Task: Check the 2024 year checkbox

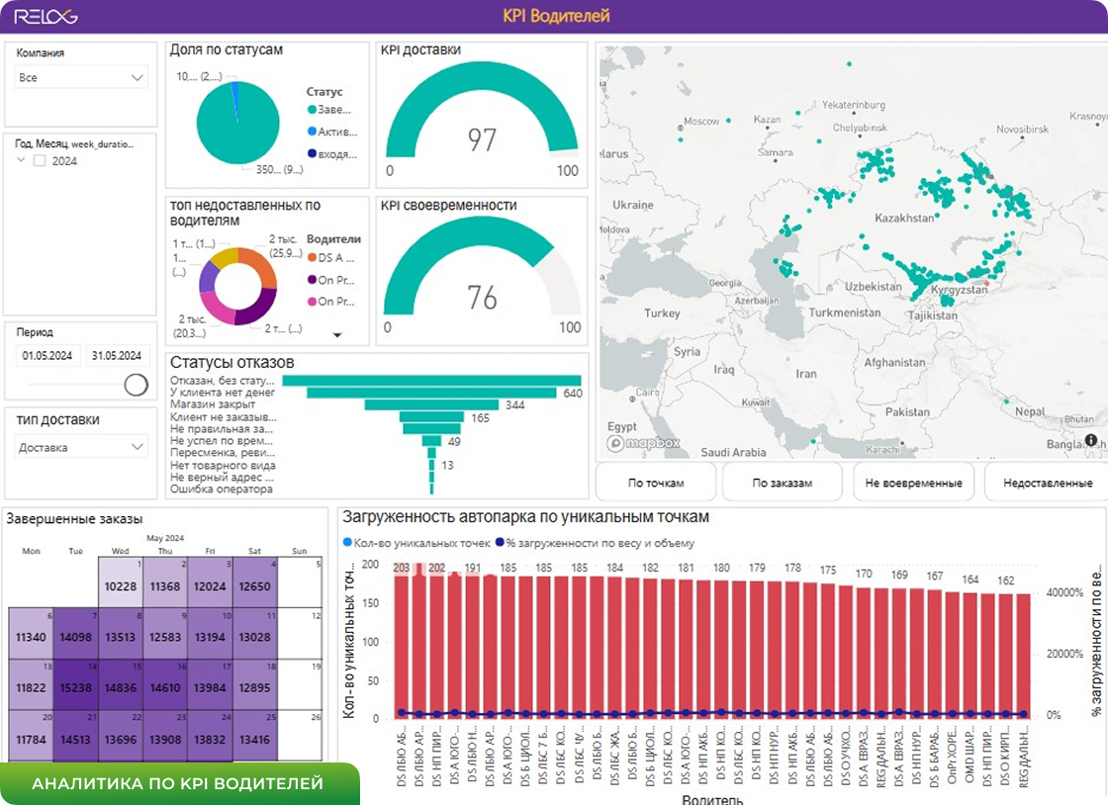Action: click(40, 160)
